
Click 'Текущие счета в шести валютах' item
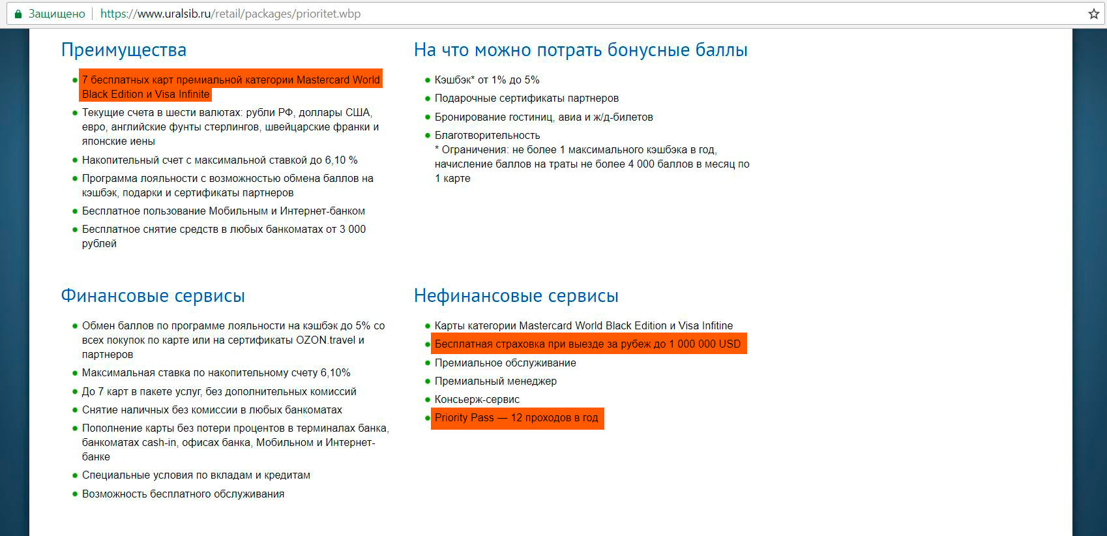click(x=230, y=127)
